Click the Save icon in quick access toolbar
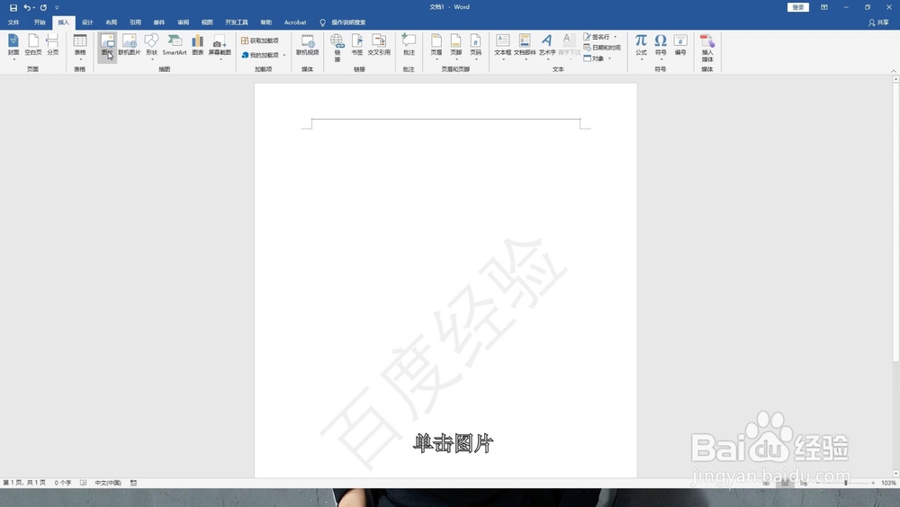The image size is (900, 507). [x=13, y=7]
